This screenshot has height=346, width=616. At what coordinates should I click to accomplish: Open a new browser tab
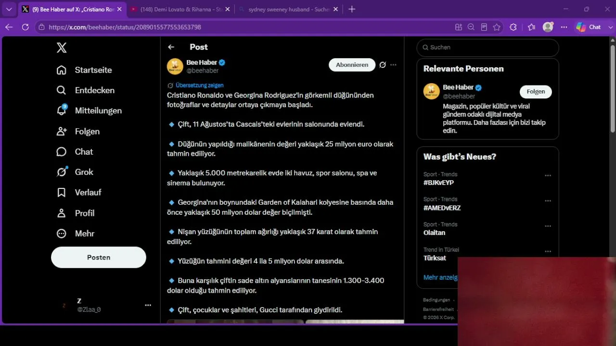[352, 9]
